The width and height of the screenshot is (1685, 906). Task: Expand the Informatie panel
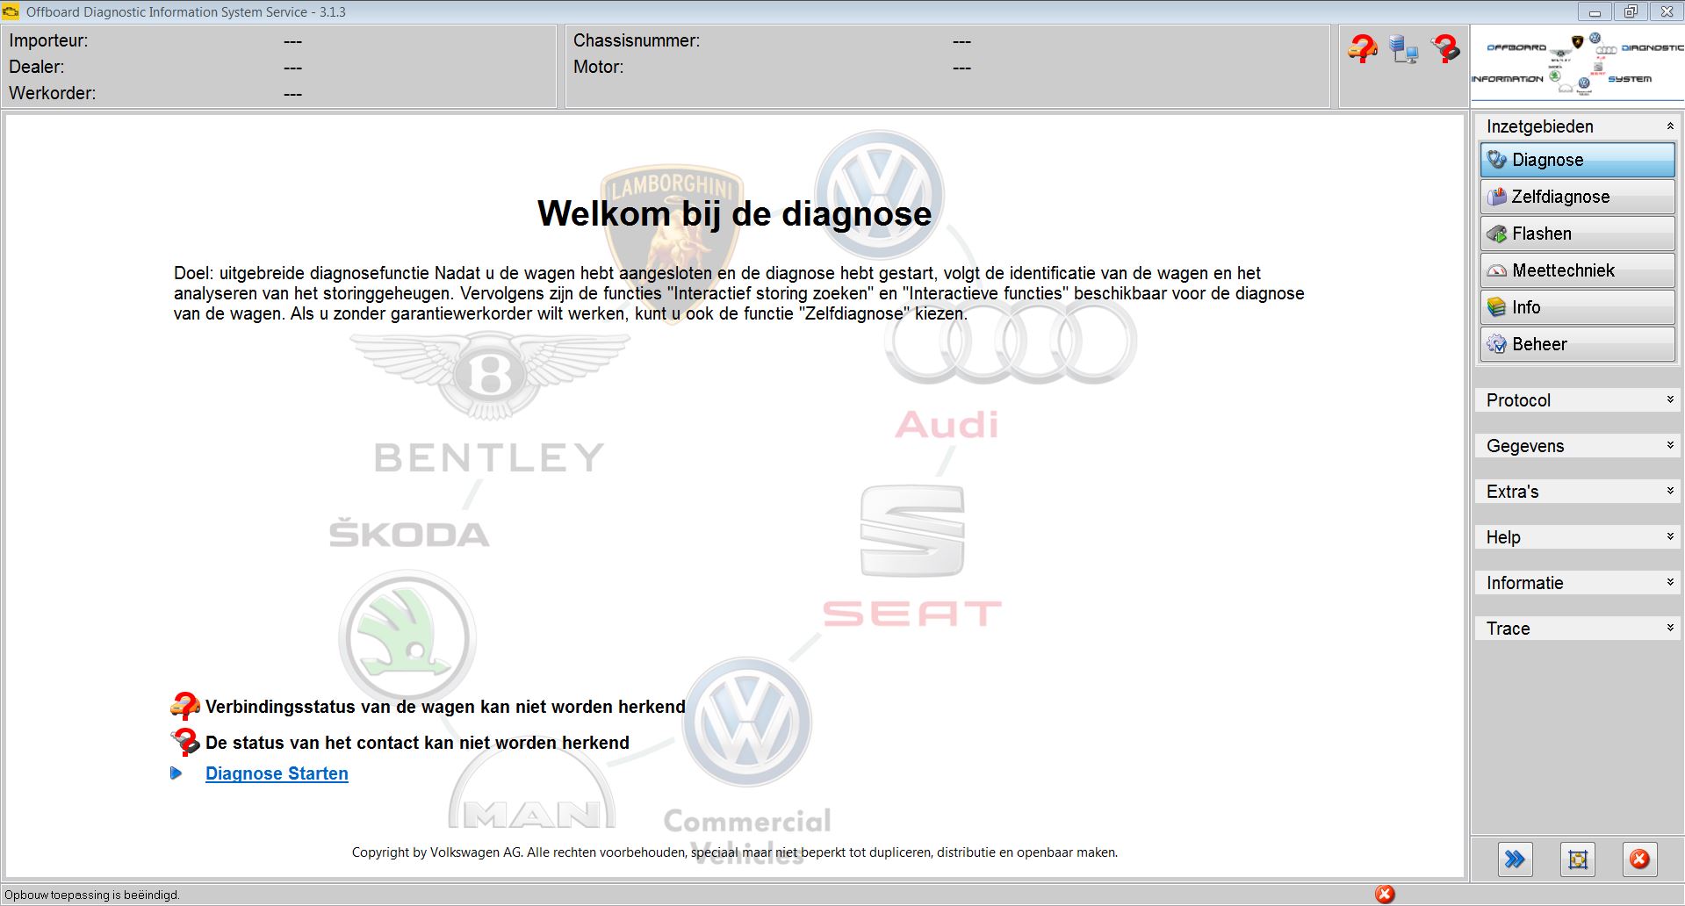[x=1577, y=583]
